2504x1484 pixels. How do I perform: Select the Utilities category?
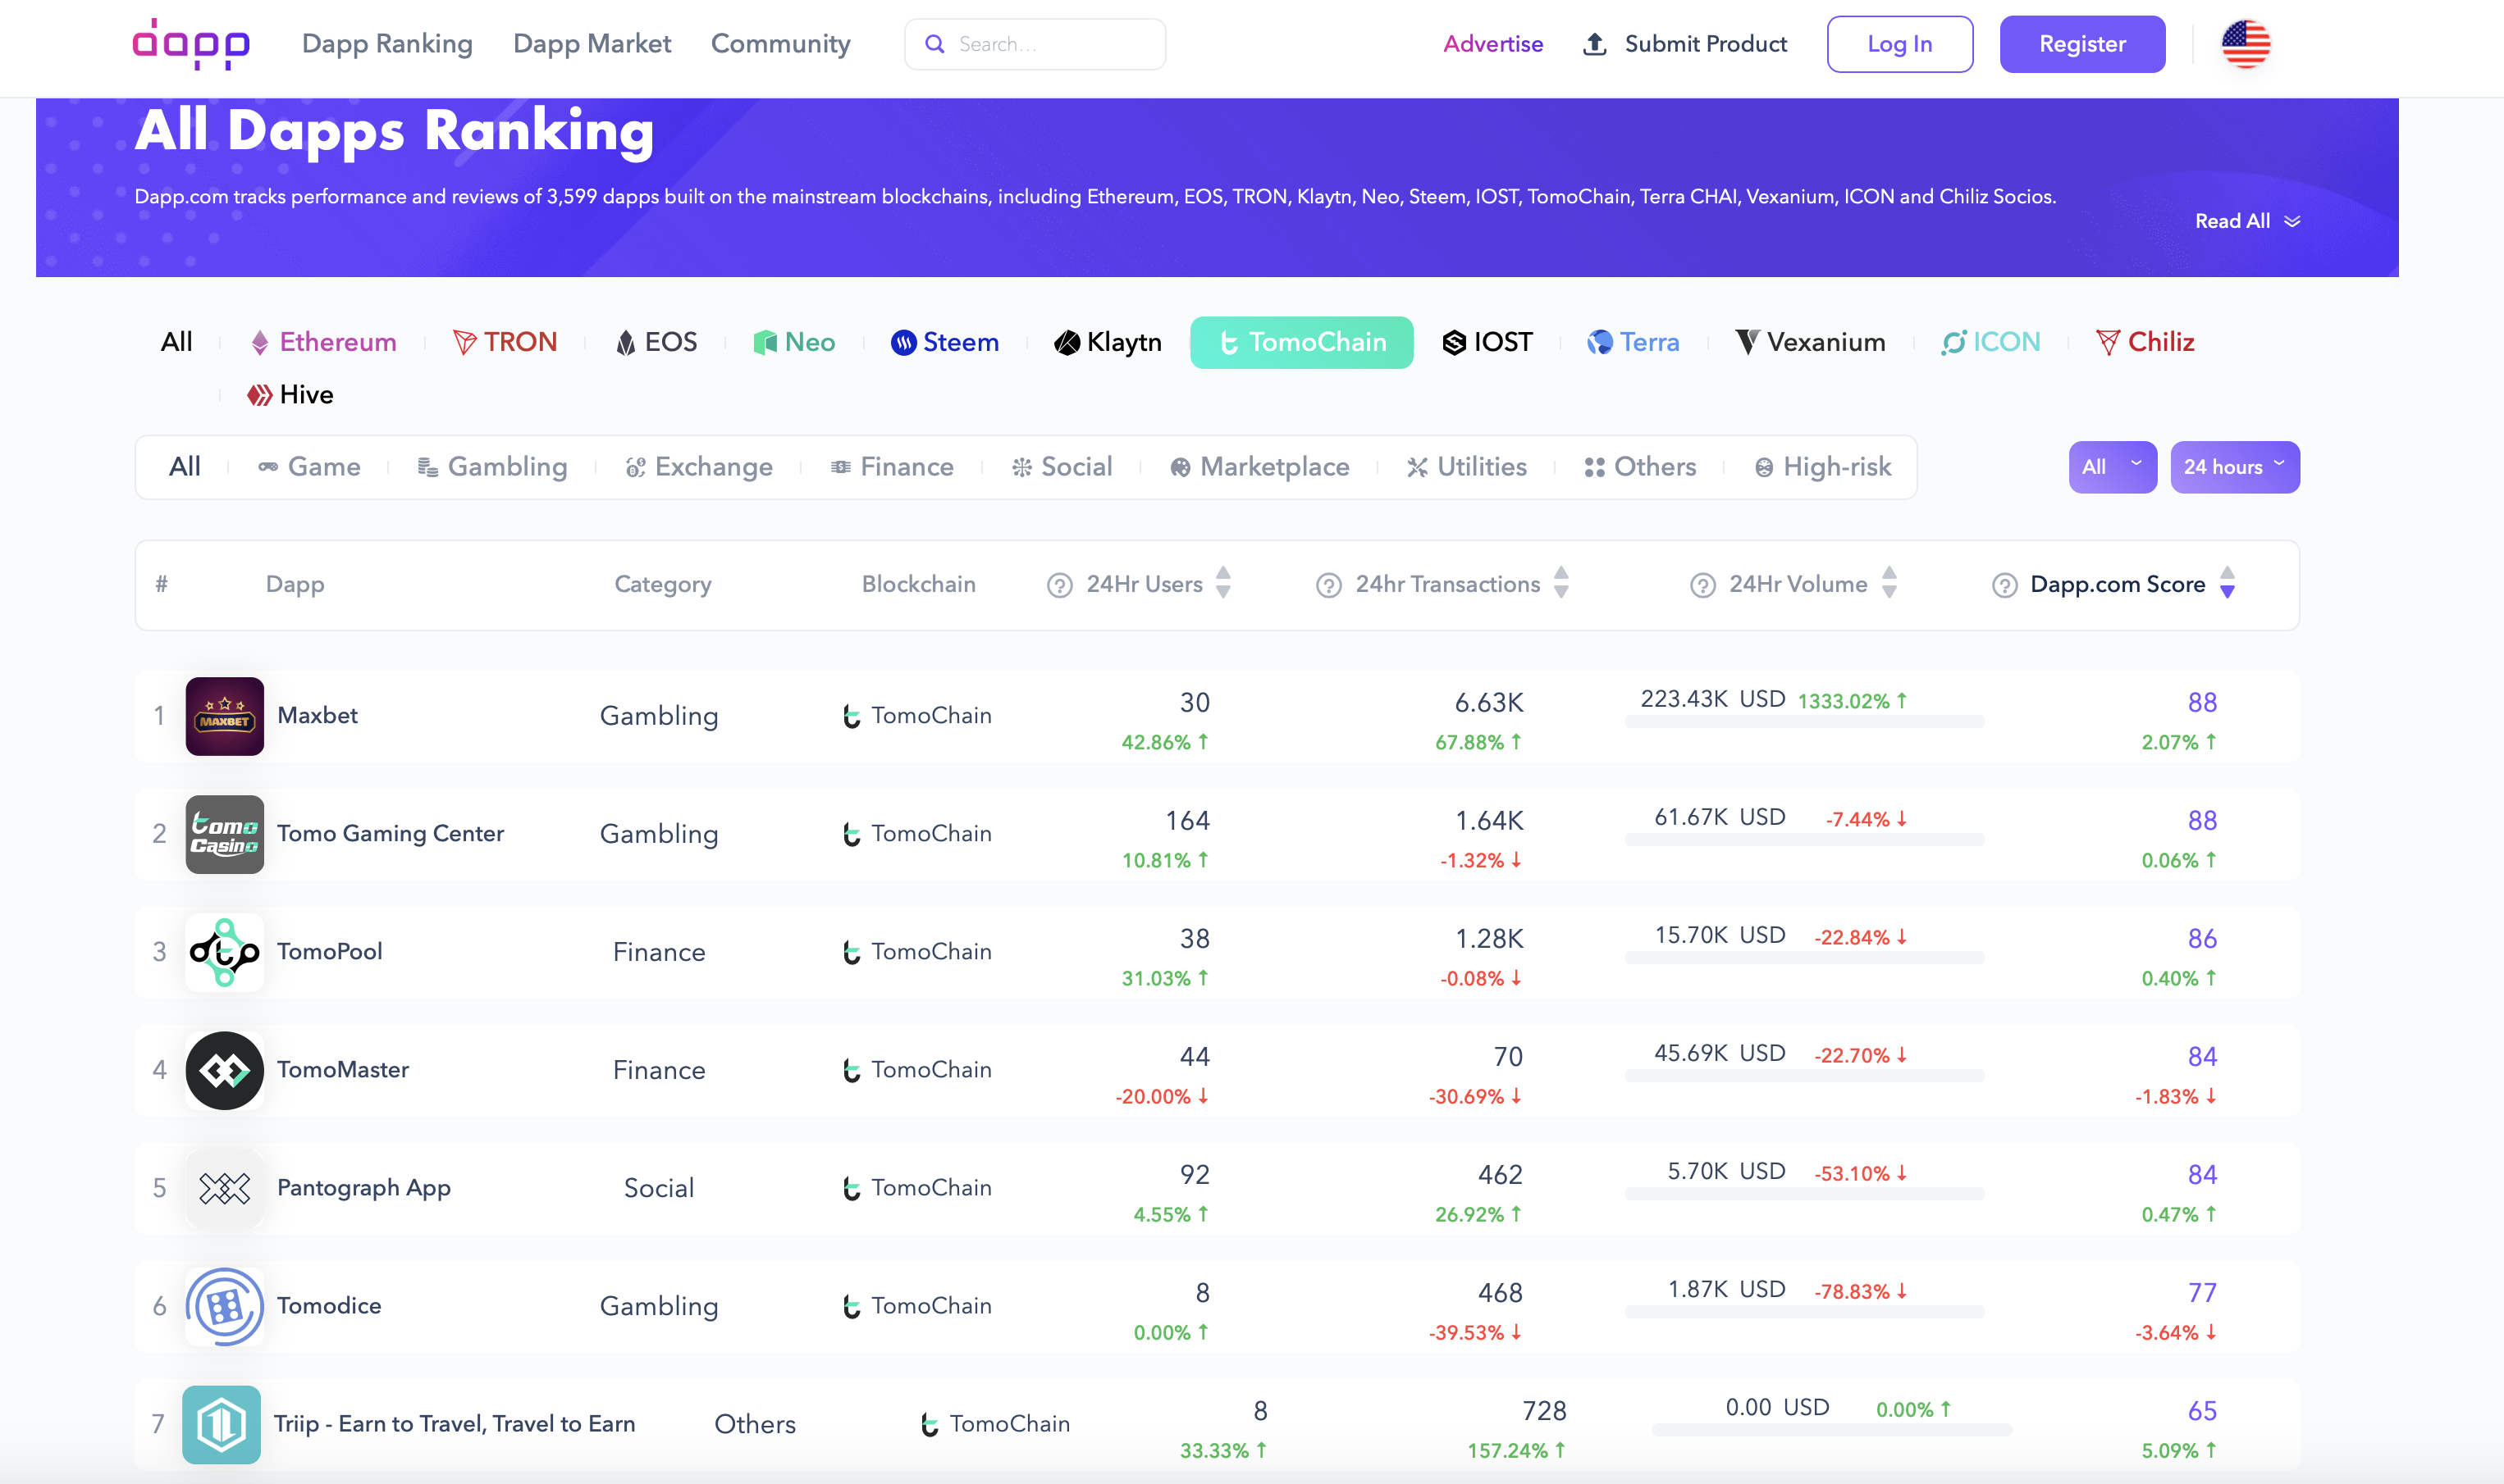[1467, 467]
